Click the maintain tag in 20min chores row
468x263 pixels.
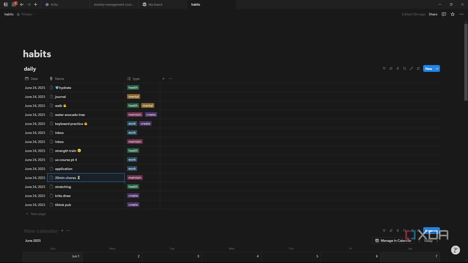(x=135, y=178)
